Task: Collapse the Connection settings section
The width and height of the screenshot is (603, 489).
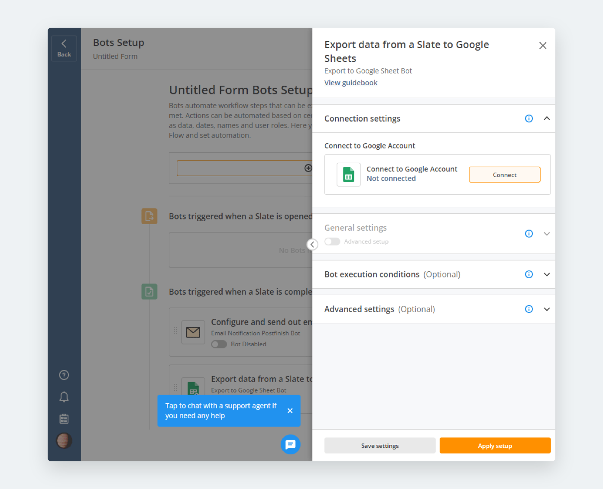Action: [547, 119]
